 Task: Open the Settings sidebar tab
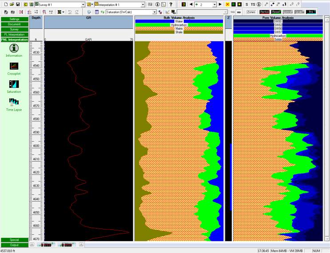pyautogui.click(x=15, y=19)
